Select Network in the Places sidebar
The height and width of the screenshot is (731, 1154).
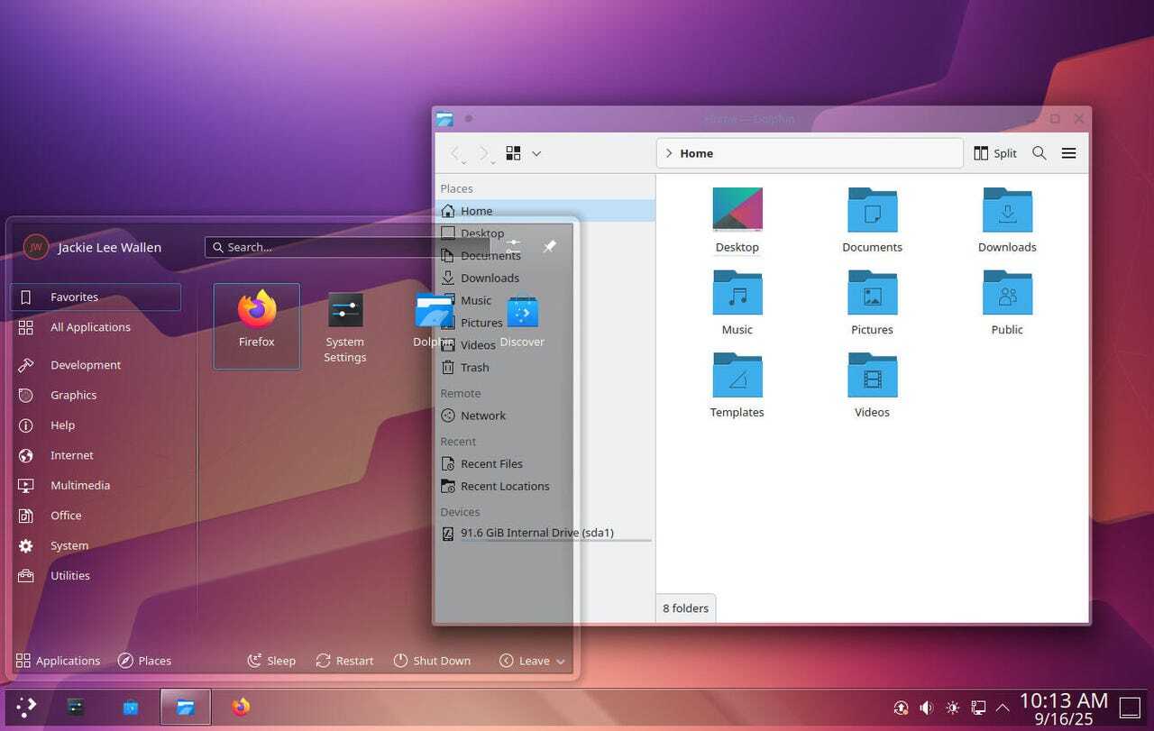click(481, 416)
